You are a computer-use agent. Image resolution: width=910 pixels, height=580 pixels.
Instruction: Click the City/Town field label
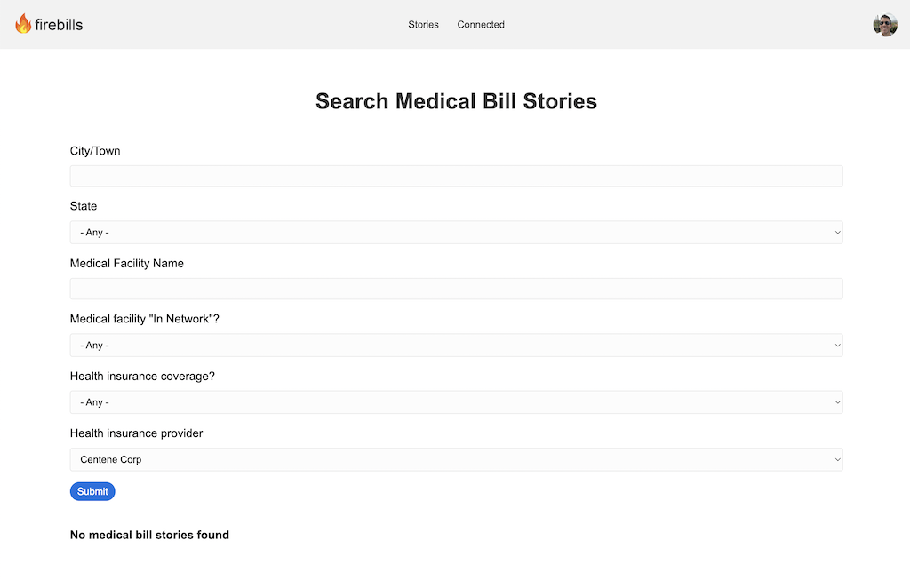point(95,151)
